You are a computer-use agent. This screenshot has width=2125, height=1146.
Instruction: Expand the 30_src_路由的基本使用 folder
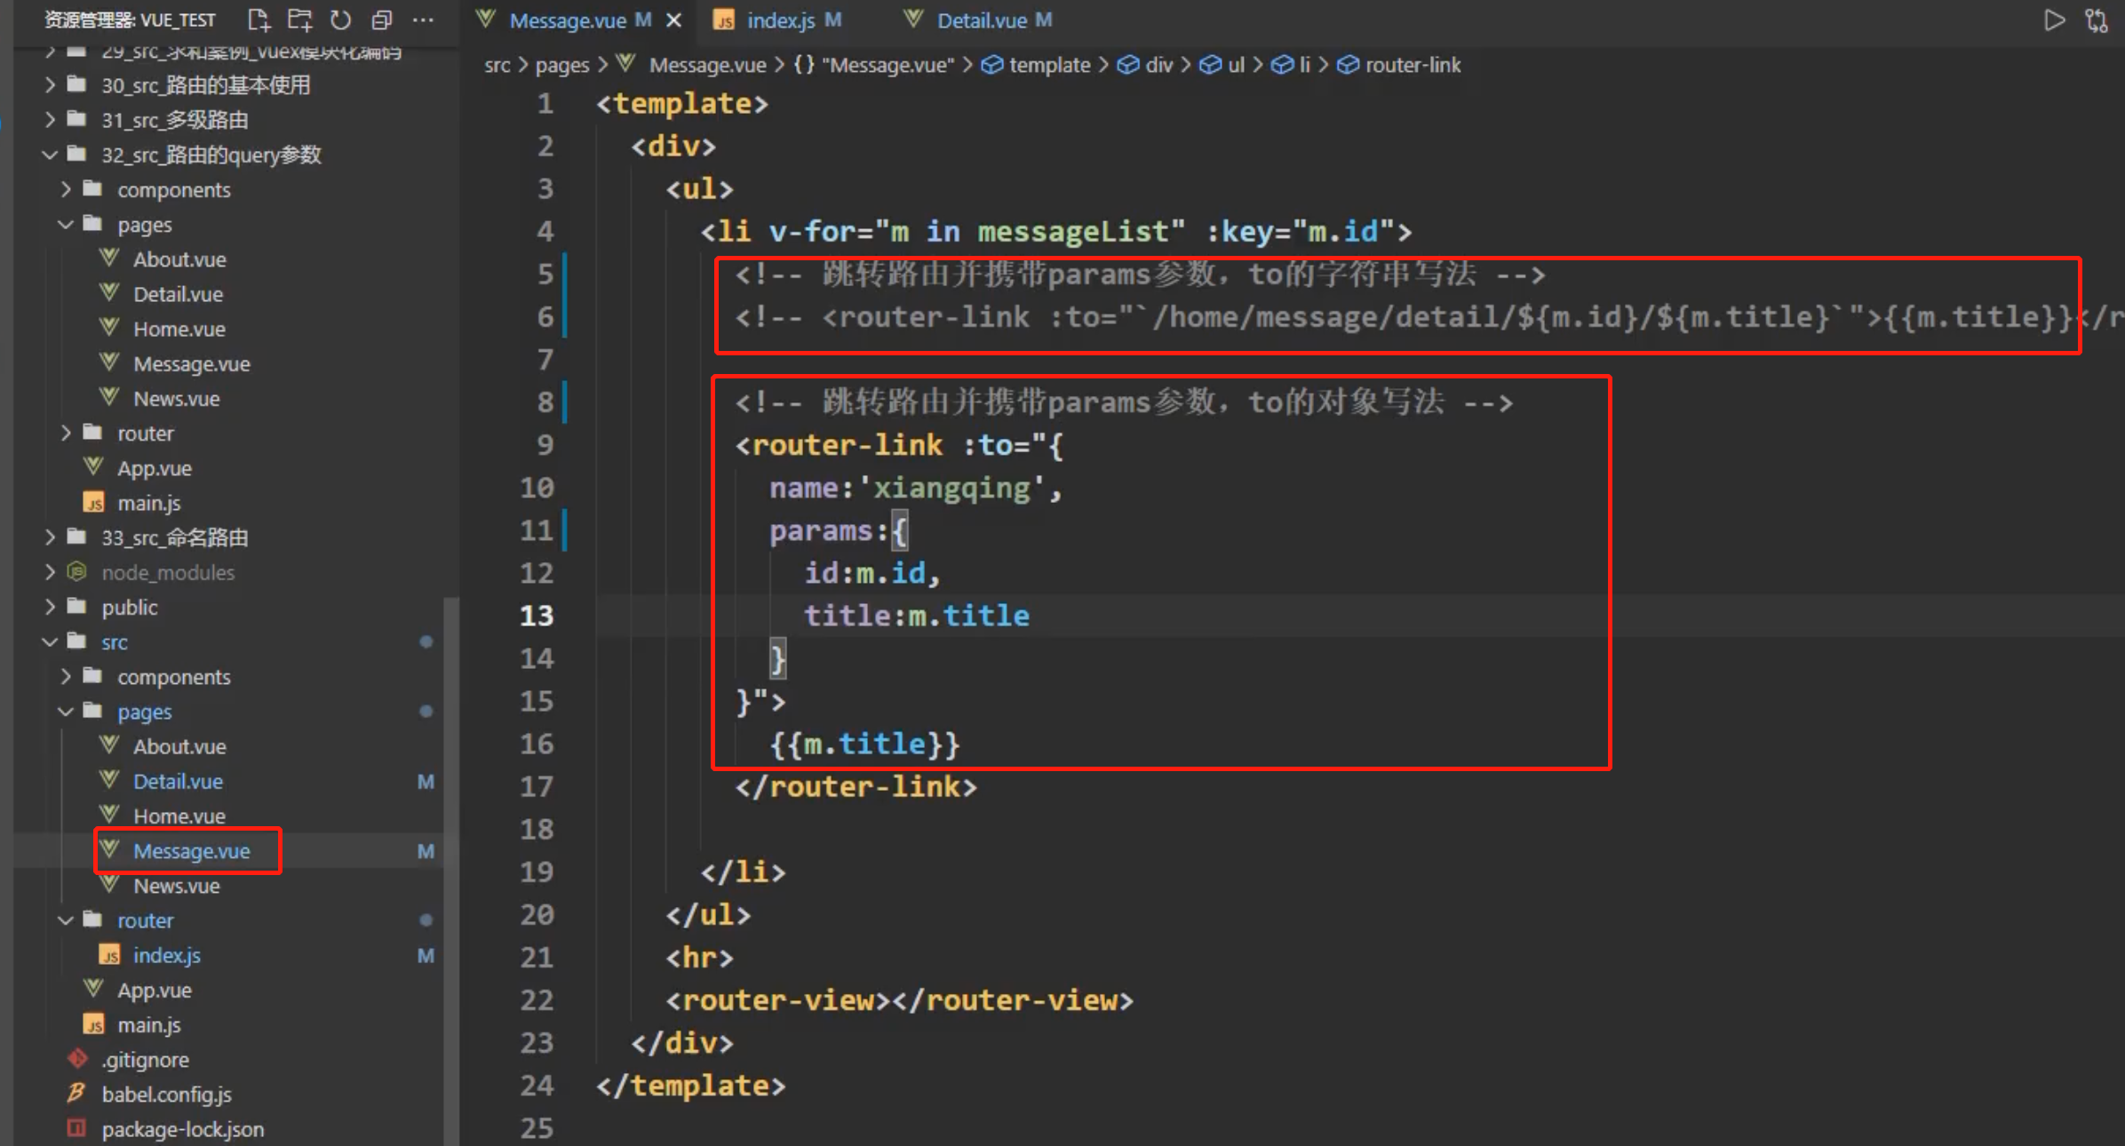click(x=205, y=85)
